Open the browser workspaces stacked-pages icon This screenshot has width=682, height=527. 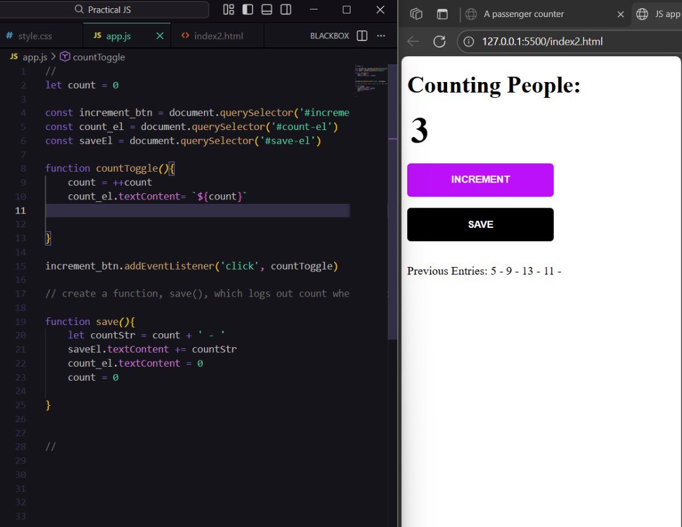pyautogui.click(x=416, y=14)
